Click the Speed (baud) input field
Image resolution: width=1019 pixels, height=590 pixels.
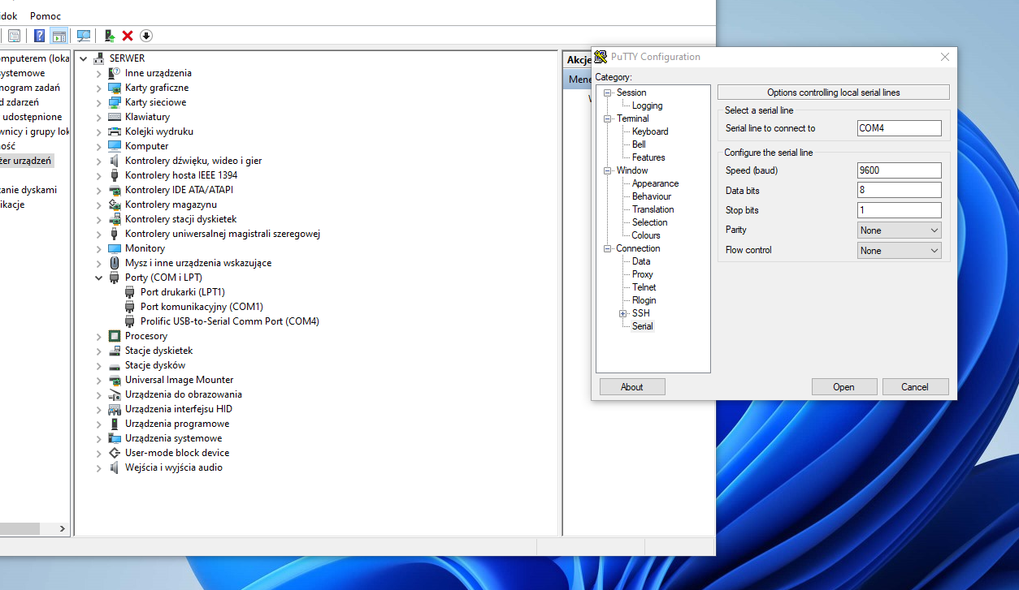(x=900, y=170)
